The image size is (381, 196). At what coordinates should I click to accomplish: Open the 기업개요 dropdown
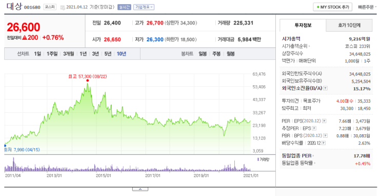point(144,7)
